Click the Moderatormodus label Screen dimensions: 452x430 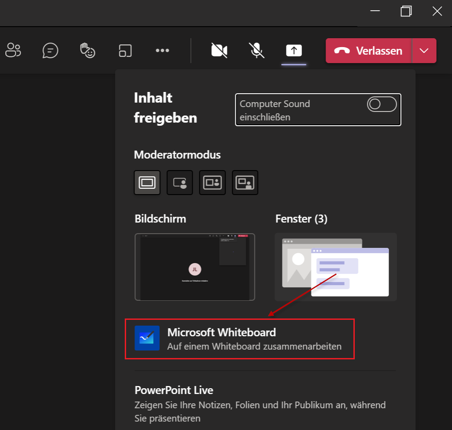[x=177, y=155]
